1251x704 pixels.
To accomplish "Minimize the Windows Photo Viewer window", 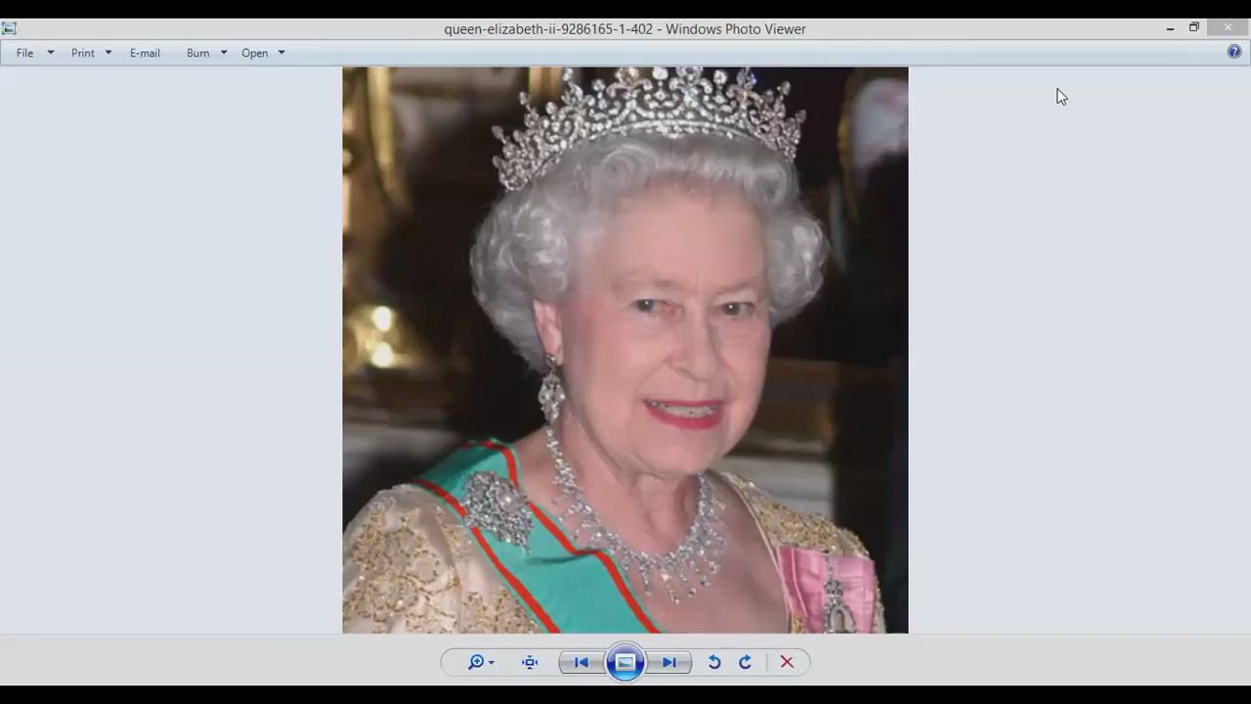I will [1170, 28].
